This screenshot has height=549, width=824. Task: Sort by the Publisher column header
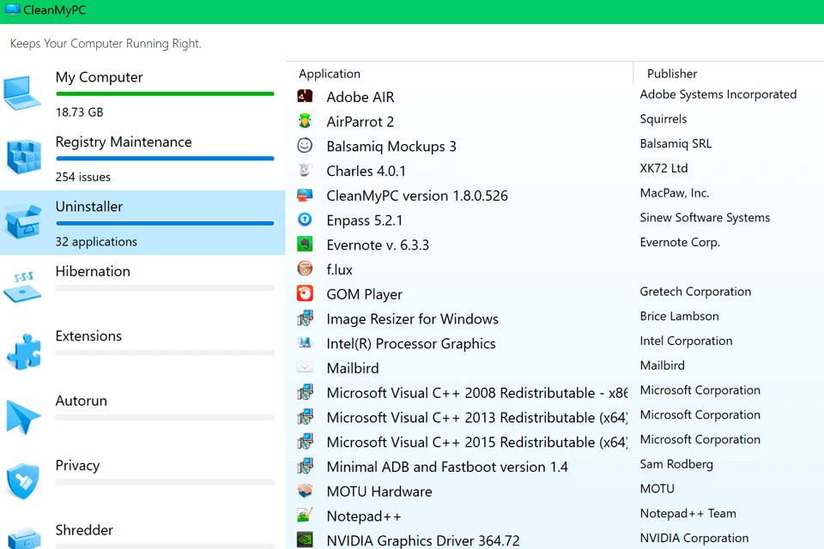point(671,74)
